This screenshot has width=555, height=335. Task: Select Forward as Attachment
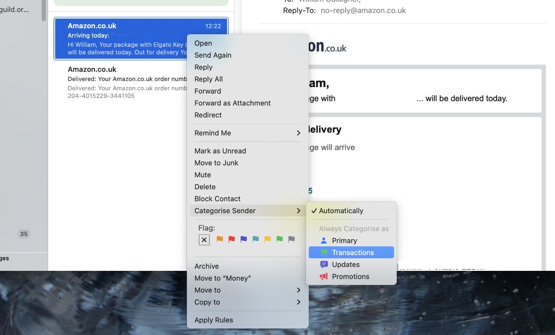click(248, 103)
